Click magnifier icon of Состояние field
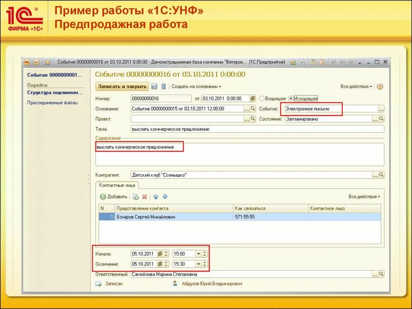412x309 pixels. coord(381,119)
